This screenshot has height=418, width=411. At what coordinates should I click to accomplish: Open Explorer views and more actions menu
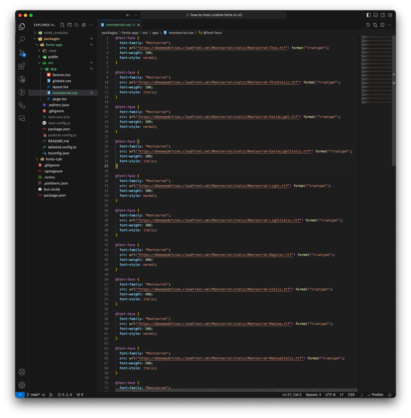click(x=91, y=25)
